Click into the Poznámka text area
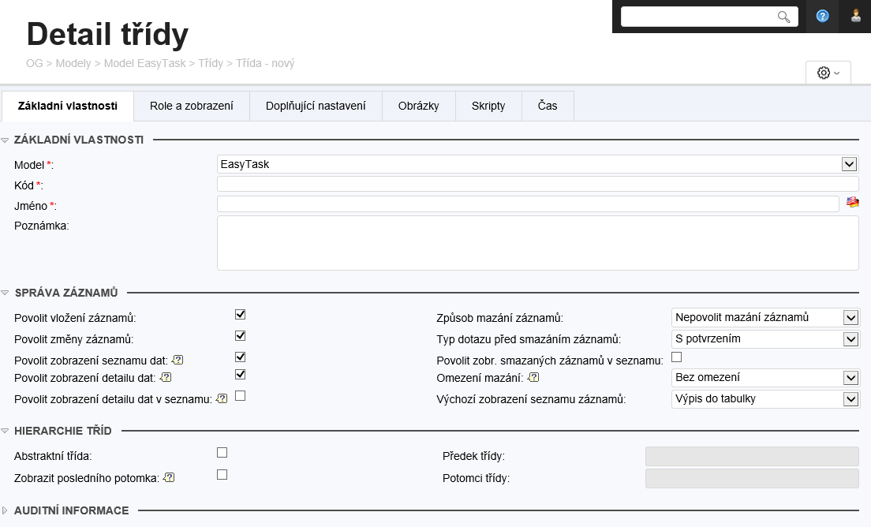 pyautogui.click(x=536, y=243)
